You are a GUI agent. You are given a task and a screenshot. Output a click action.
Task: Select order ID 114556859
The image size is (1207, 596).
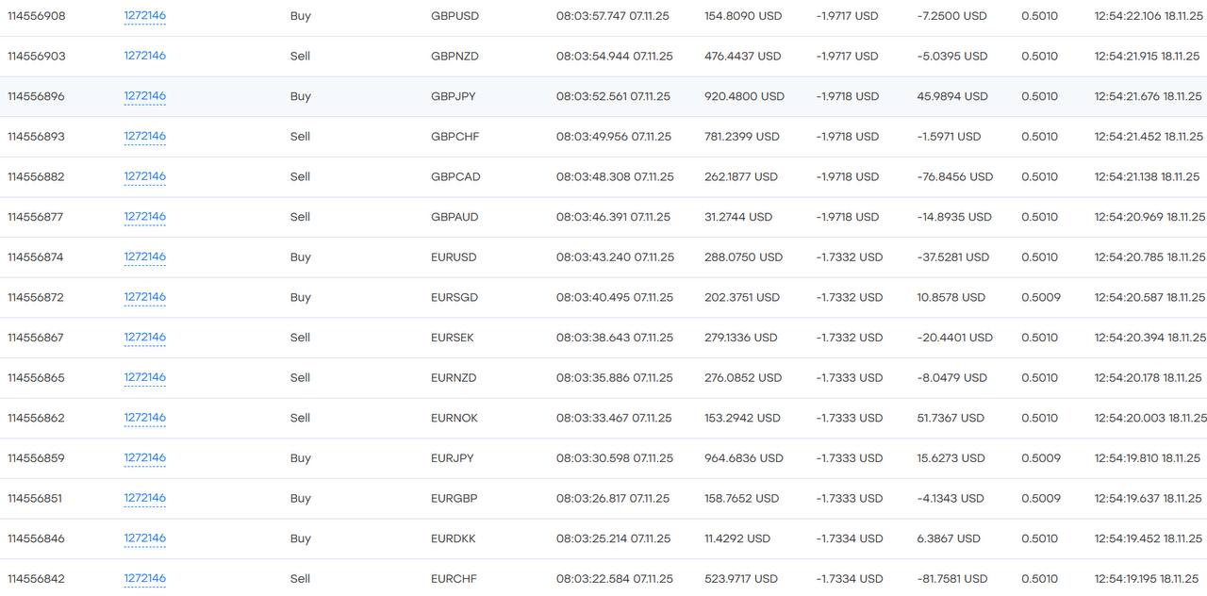(36, 458)
